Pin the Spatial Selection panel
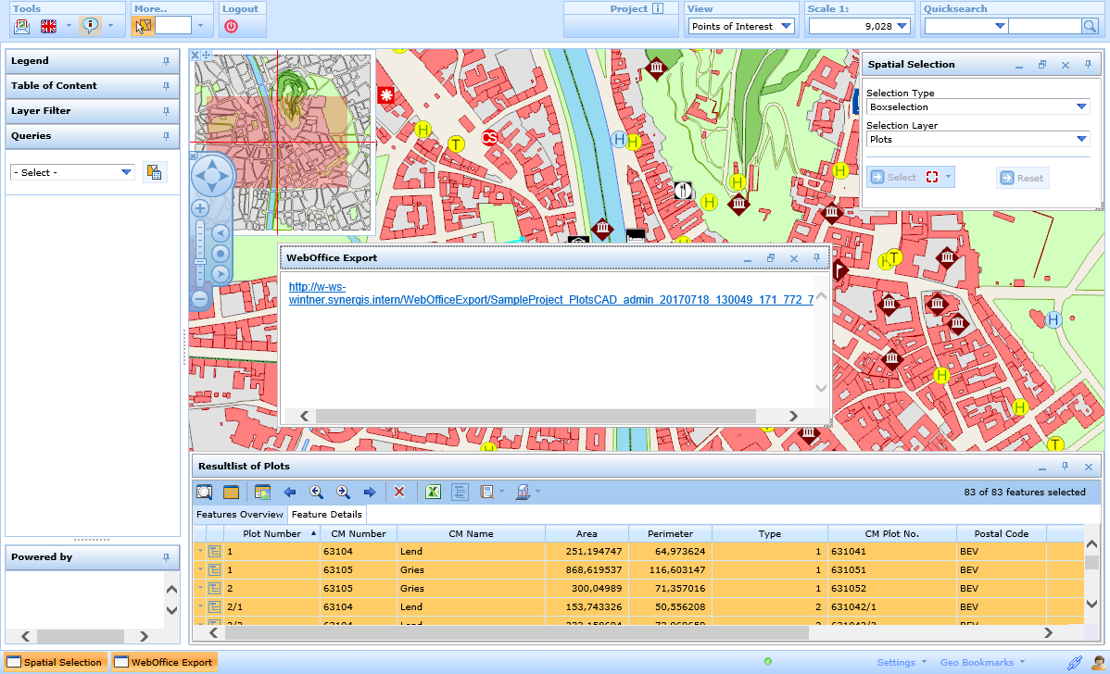 point(1089,64)
